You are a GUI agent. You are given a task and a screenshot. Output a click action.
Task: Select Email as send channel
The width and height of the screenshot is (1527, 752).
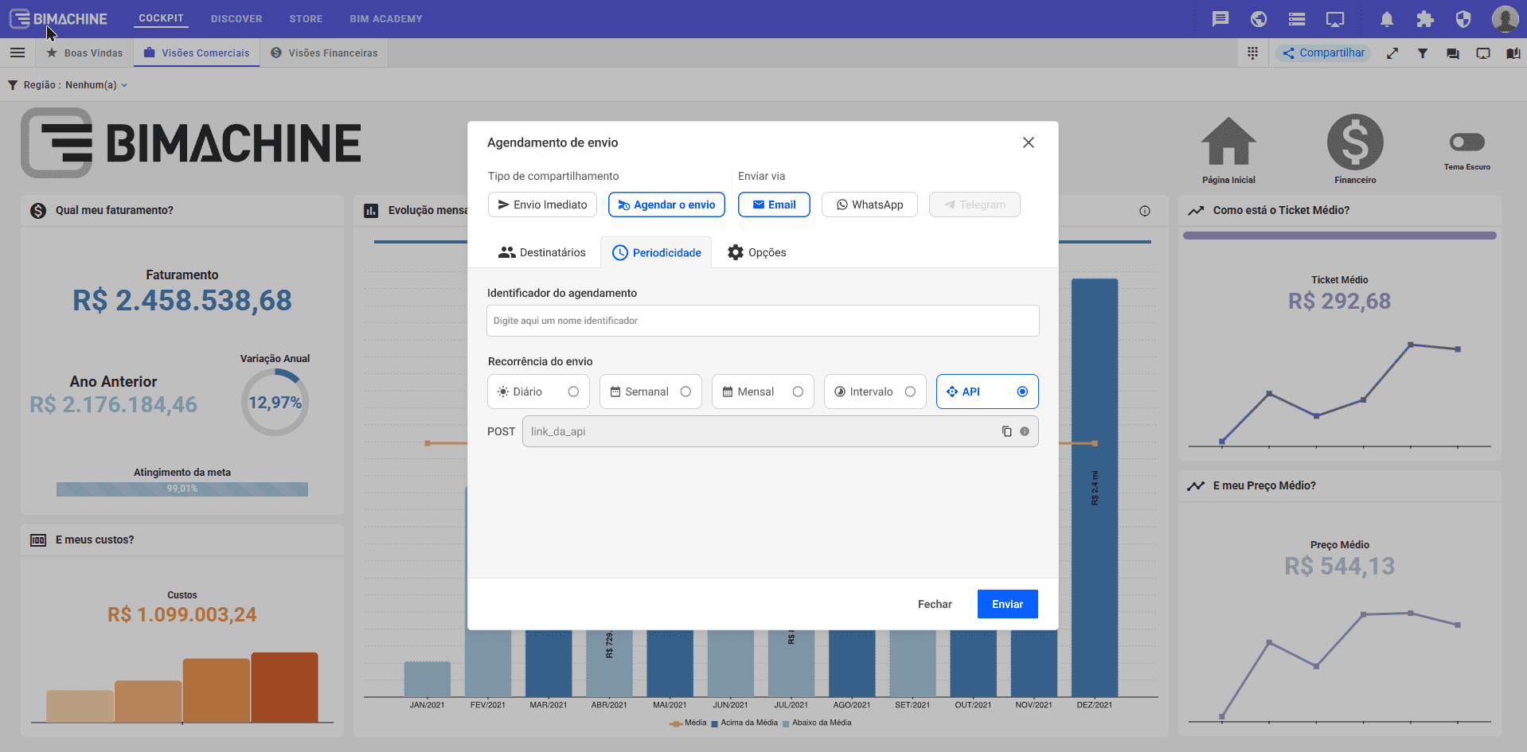click(774, 205)
